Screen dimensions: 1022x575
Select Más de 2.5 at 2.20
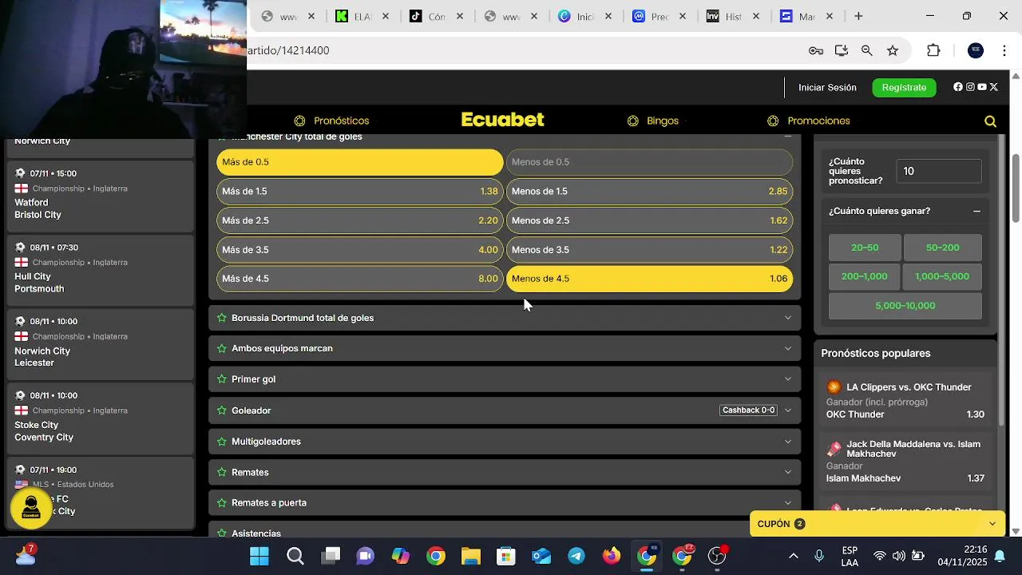coord(360,220)
